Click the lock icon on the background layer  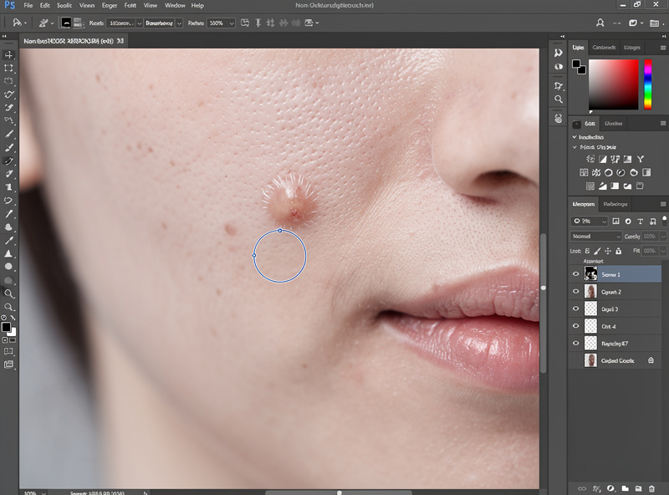coord(651,360)
